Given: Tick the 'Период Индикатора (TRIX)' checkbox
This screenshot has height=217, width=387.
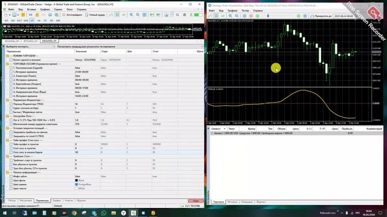Looking at the screenshot, I should (11, 104).
